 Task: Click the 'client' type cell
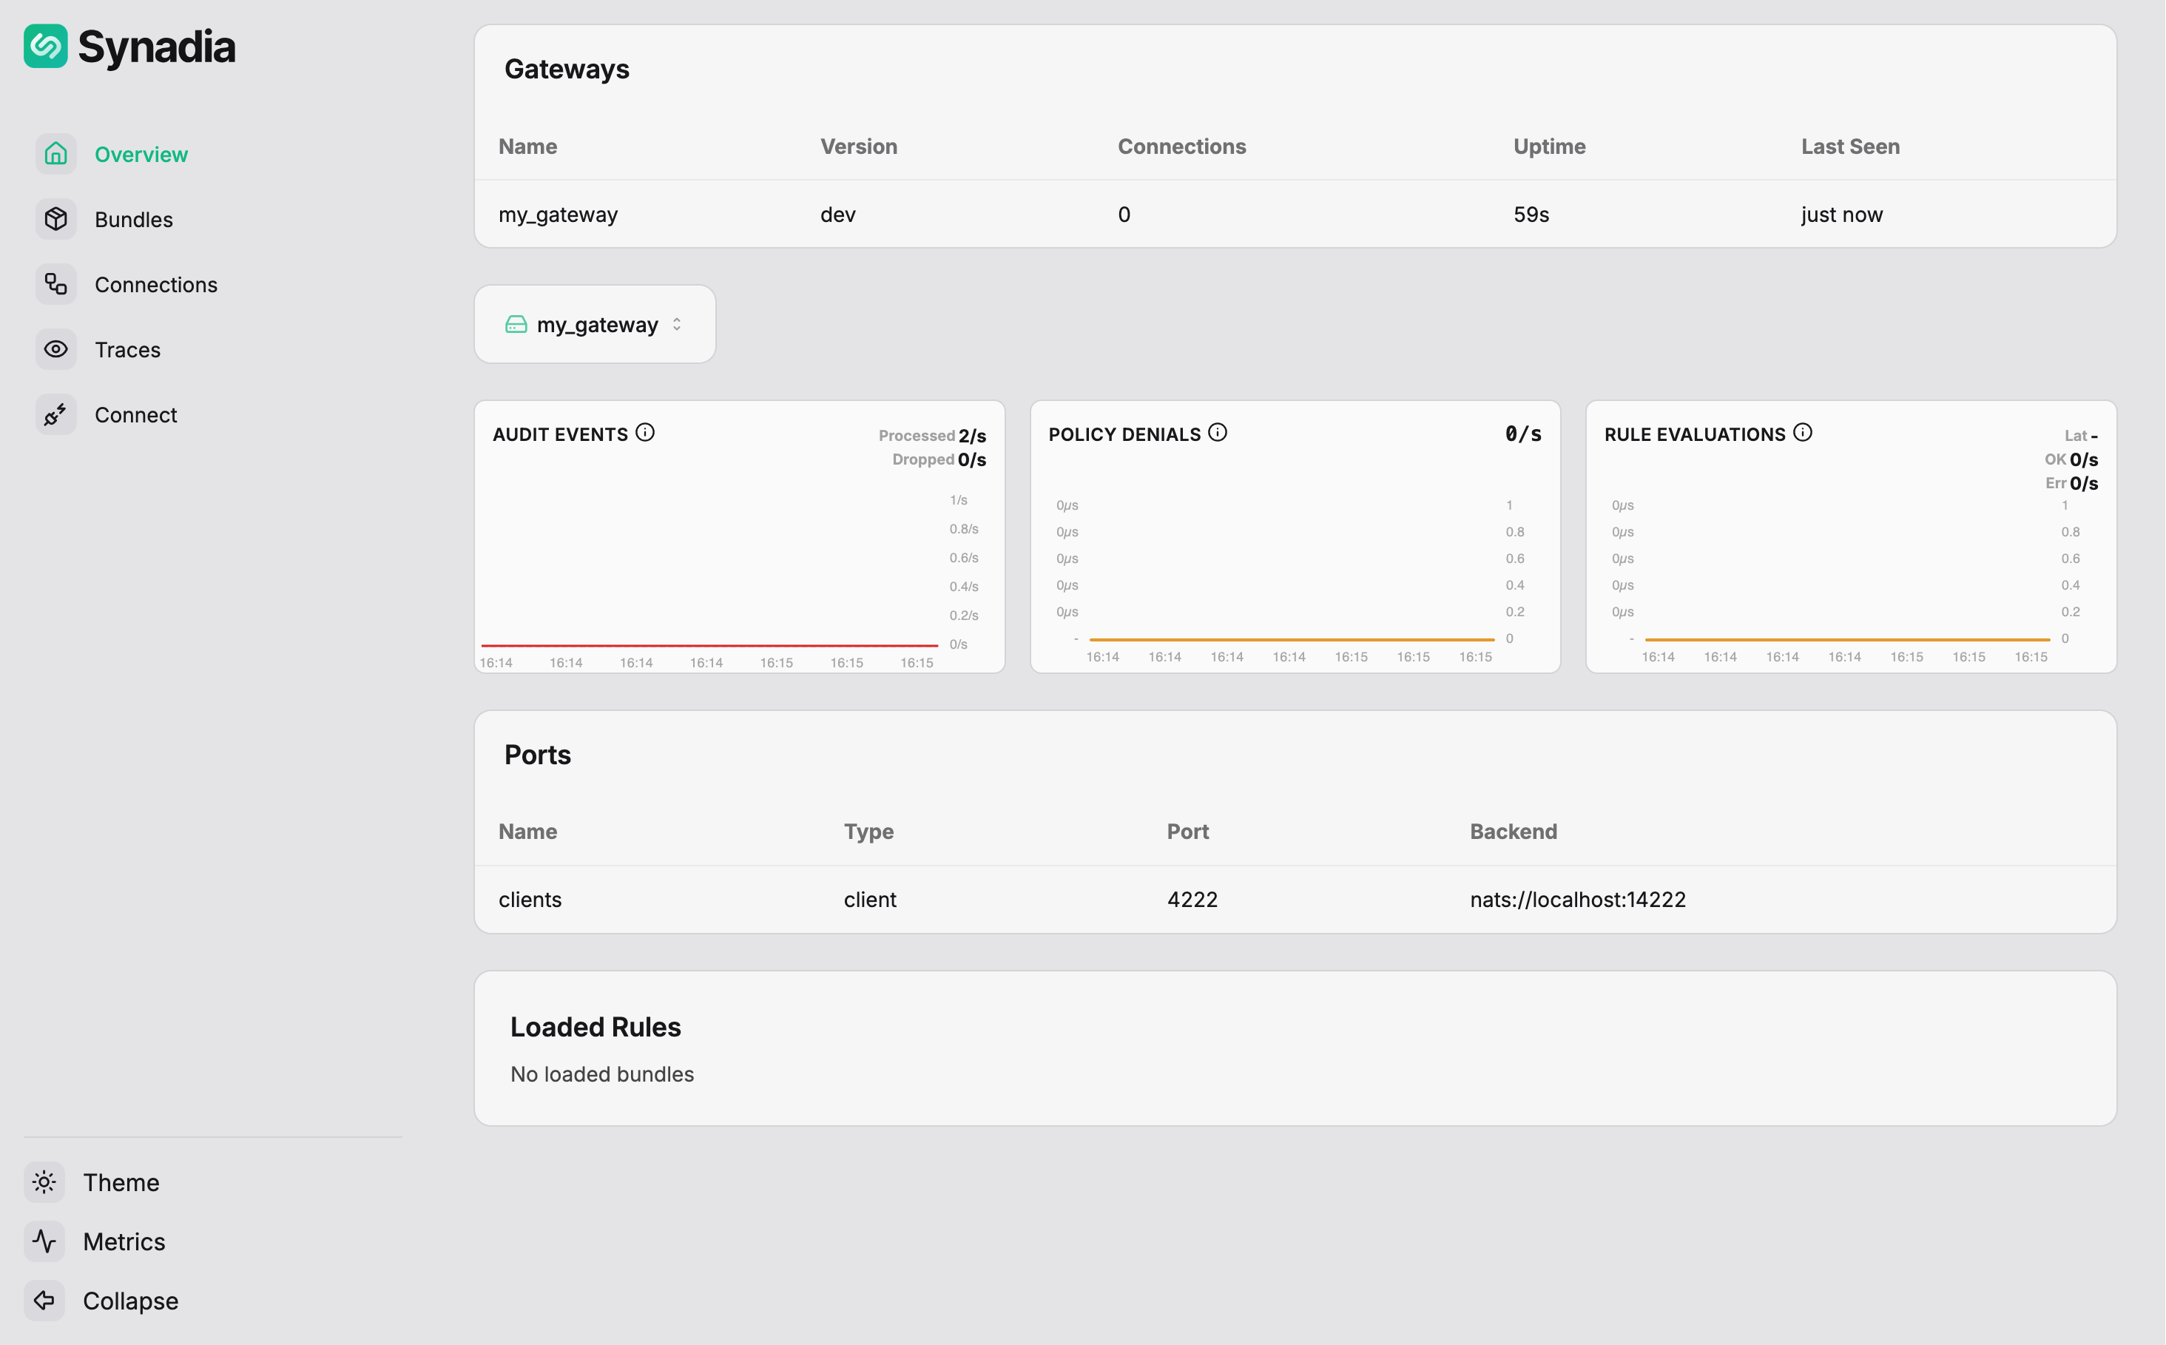870,900
